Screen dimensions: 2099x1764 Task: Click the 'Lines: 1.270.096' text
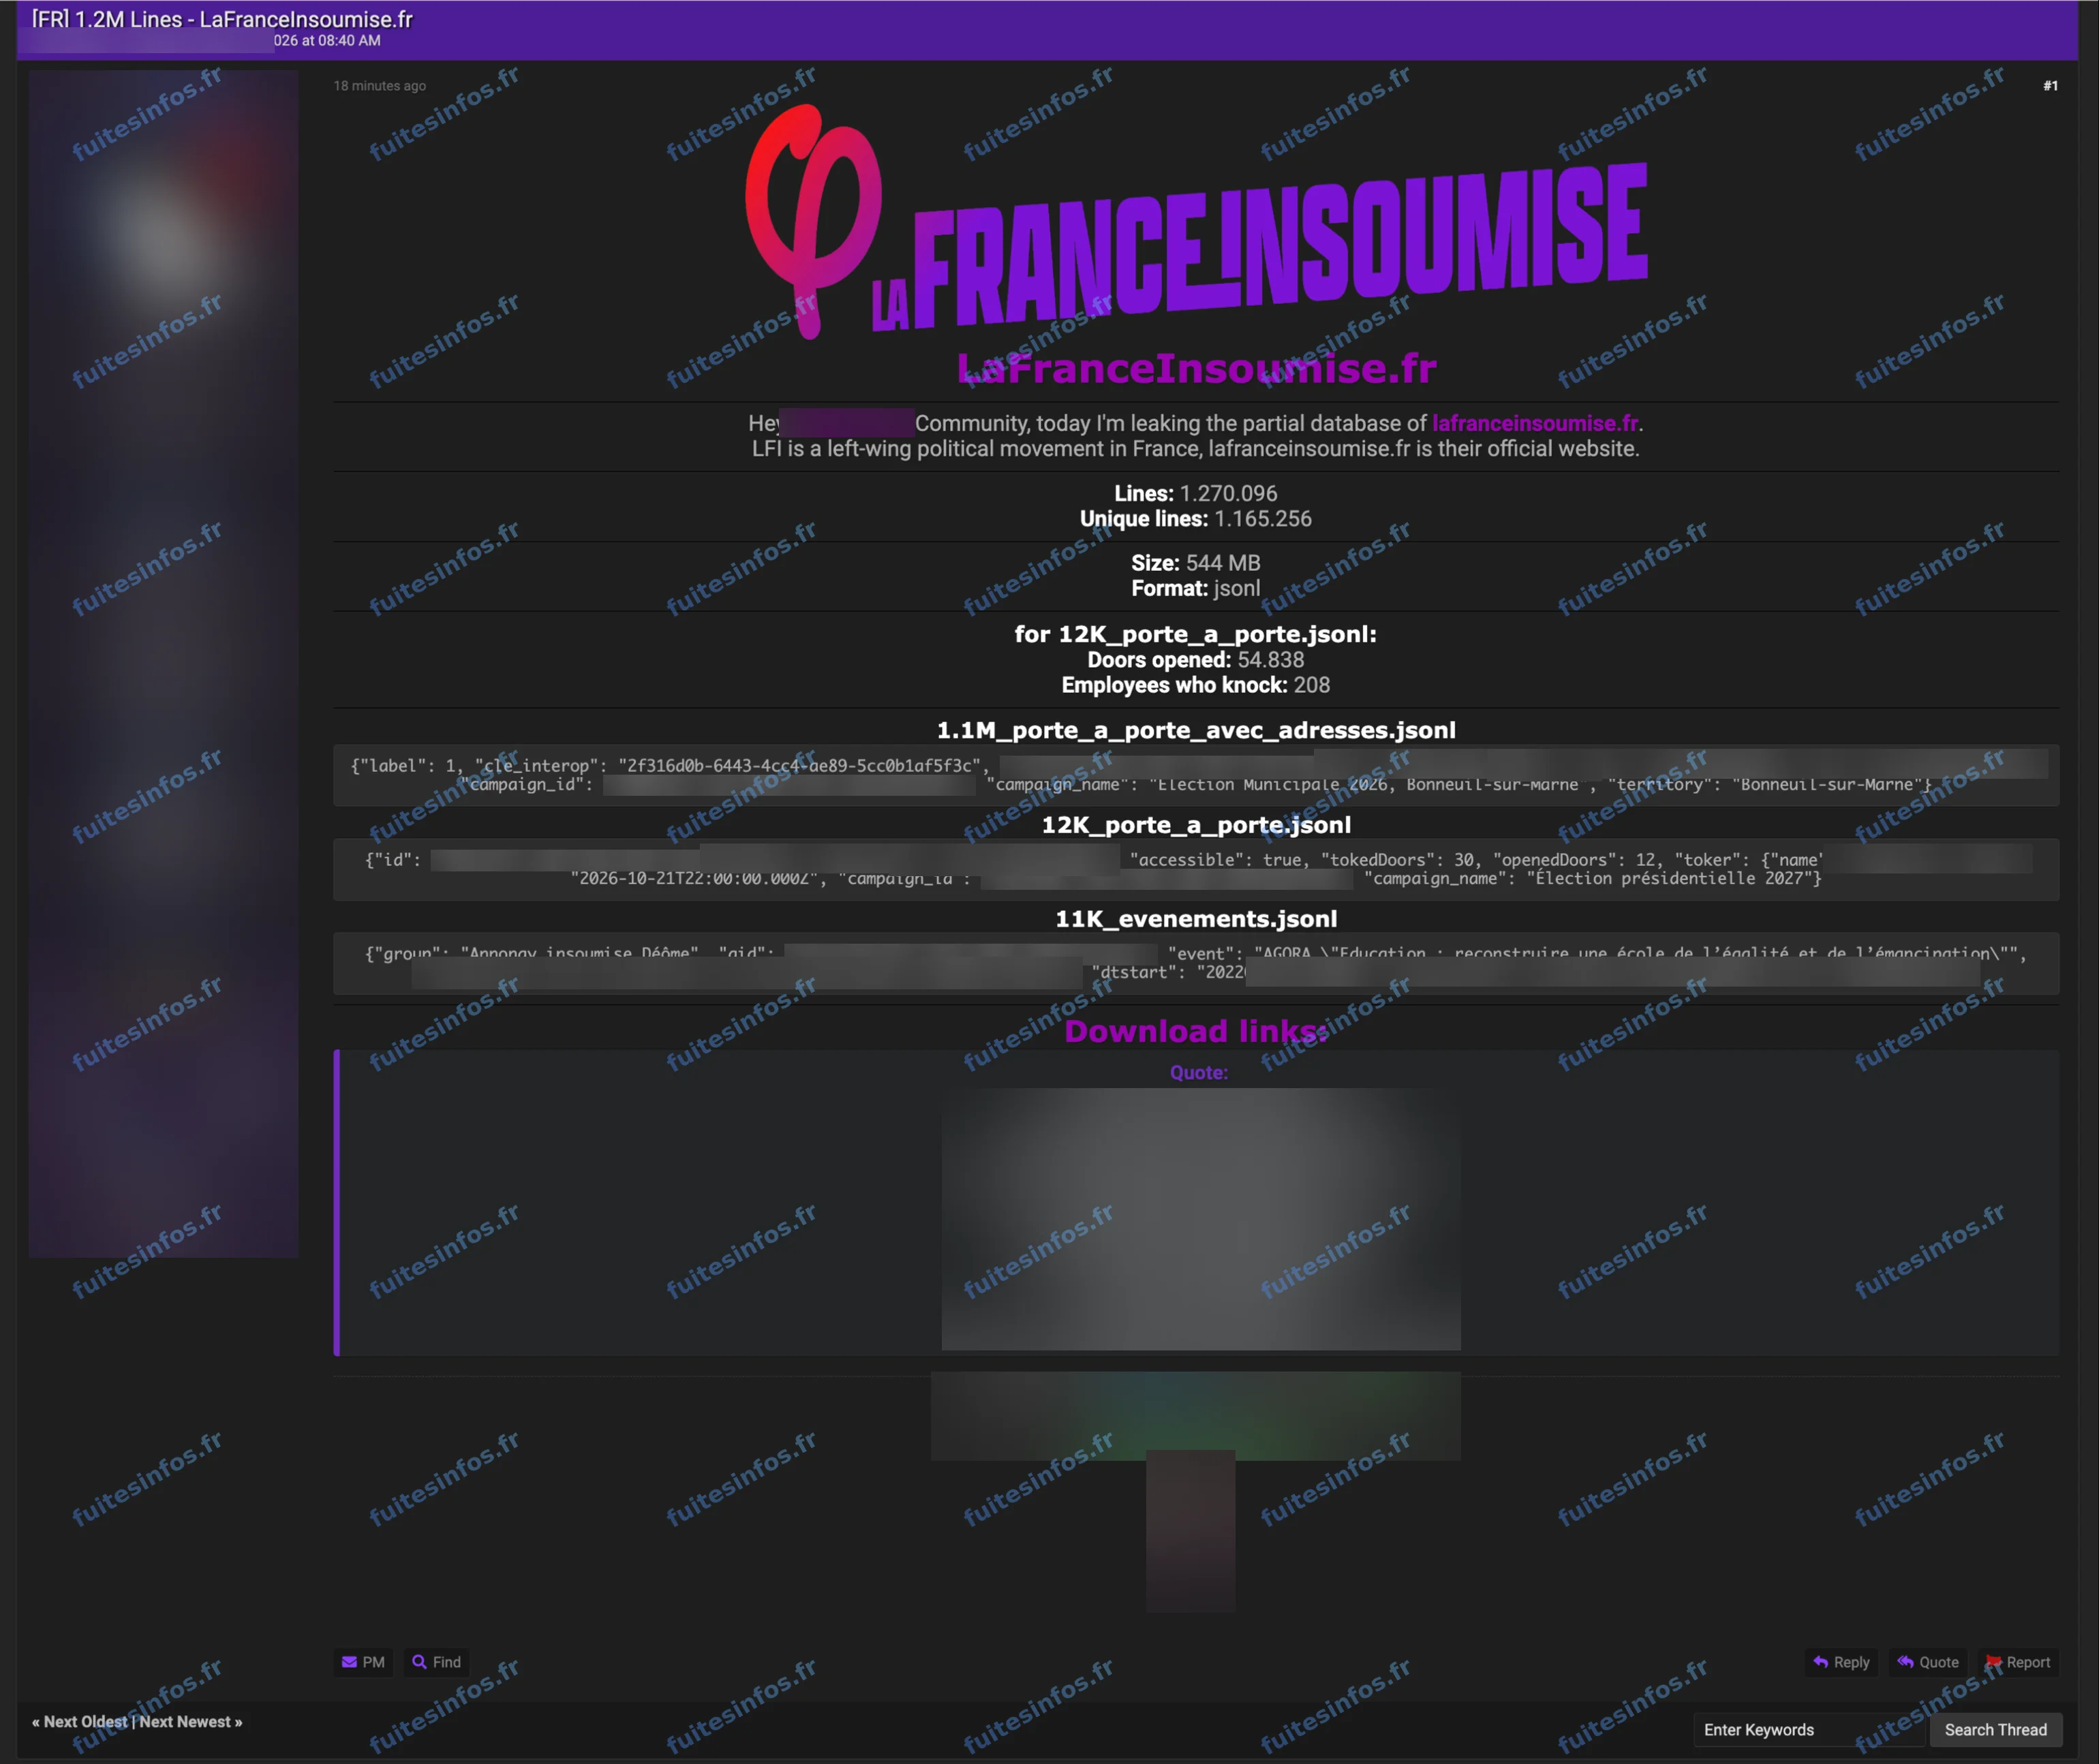coord(1196,493)
